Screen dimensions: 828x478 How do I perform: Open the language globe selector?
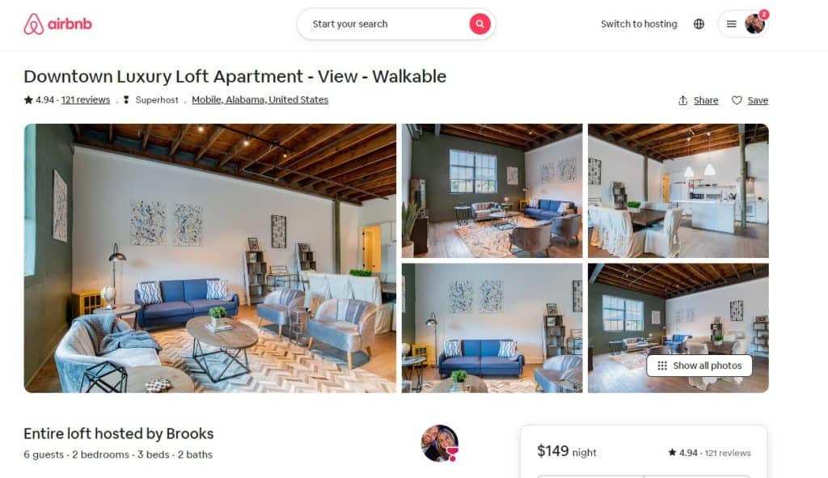point(699,23)
